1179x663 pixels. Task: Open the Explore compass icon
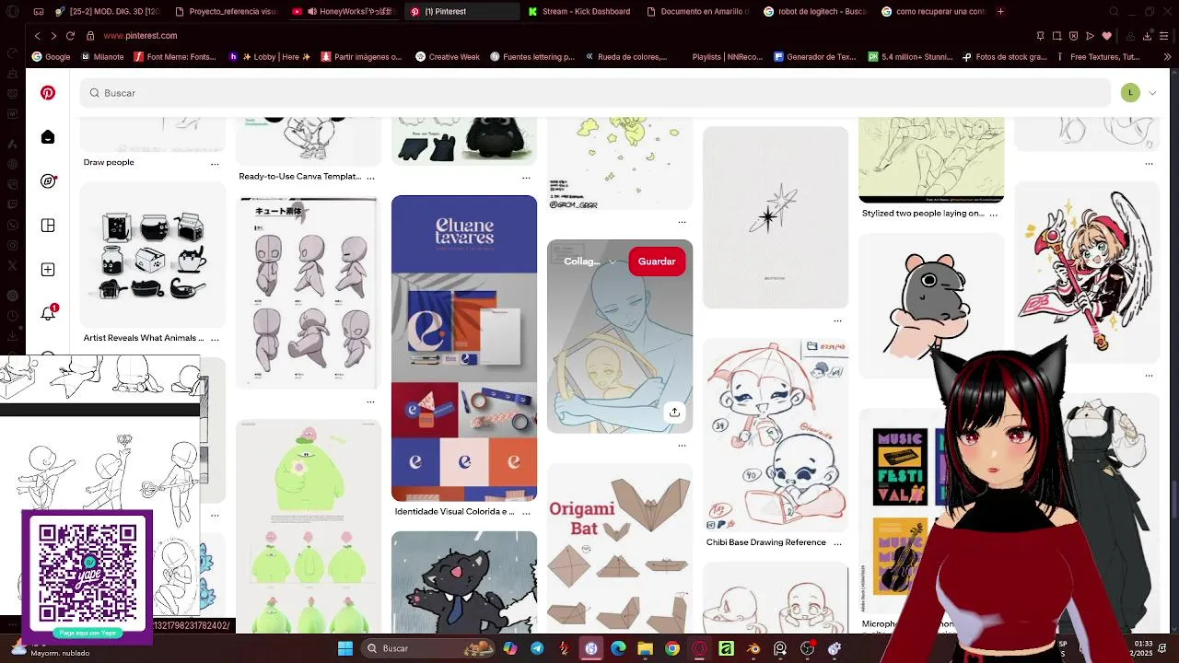point(48,181)
